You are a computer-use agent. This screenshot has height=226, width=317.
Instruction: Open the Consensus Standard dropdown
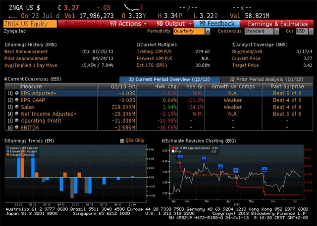pos(261,31)
